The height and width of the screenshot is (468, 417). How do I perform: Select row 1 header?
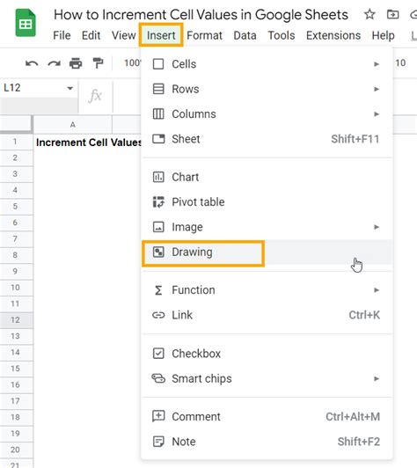[16, 142]
